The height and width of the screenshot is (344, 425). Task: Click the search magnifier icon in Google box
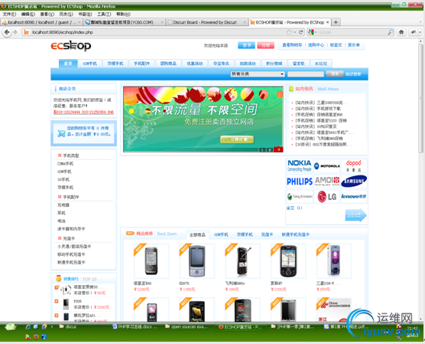coord(391,32)
